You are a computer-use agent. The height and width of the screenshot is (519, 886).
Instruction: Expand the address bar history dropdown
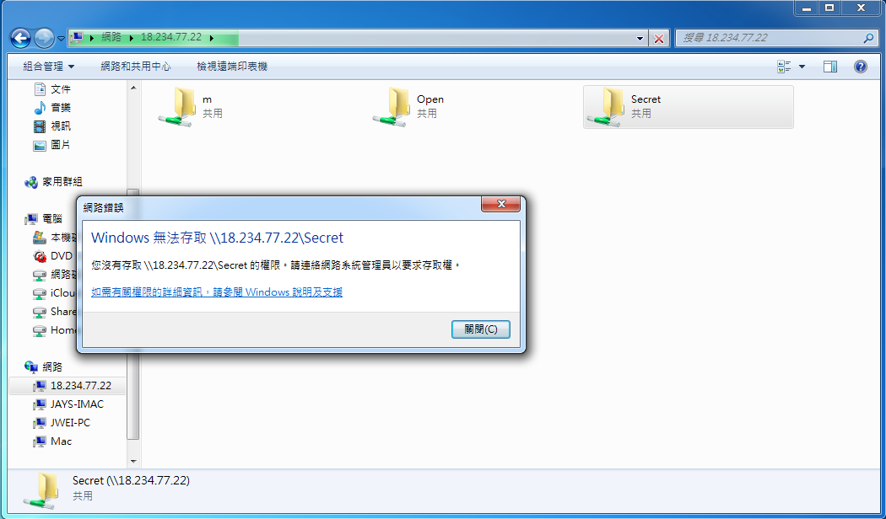[x=640, y=39]
